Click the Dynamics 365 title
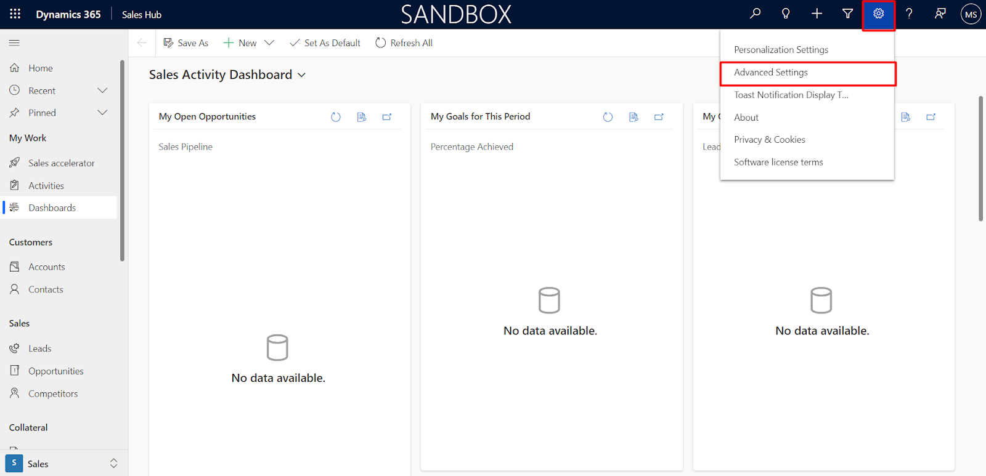The image size is (986, 476). pos(68,14)
